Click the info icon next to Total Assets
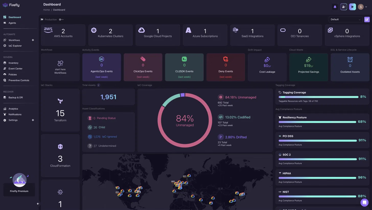This screenshot has width=372, height=210. pyautogui.click(x=98, y=85)
